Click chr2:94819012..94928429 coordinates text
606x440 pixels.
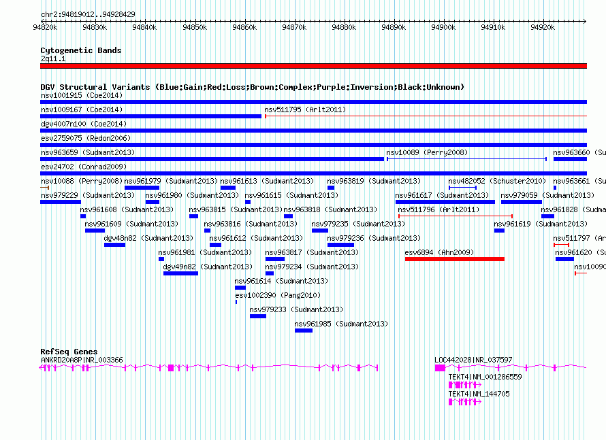[x=88, y=14]
